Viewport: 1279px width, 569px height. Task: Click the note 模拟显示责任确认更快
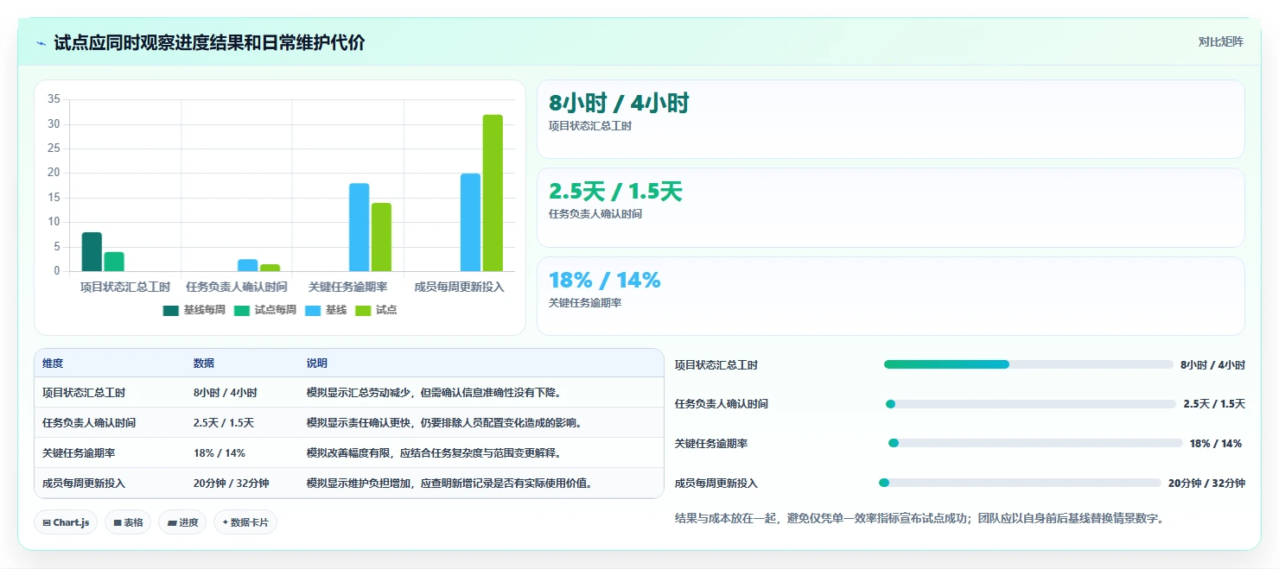coord(445,423)
